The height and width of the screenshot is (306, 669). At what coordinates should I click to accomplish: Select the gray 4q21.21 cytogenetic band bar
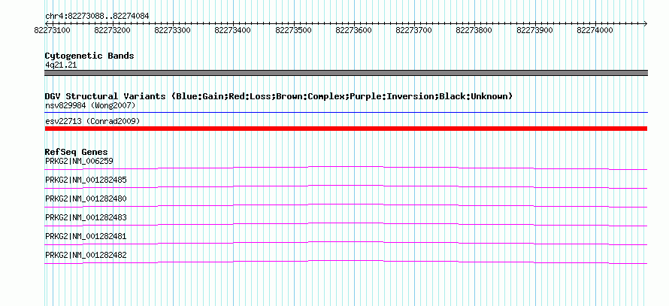coord(346,73)
